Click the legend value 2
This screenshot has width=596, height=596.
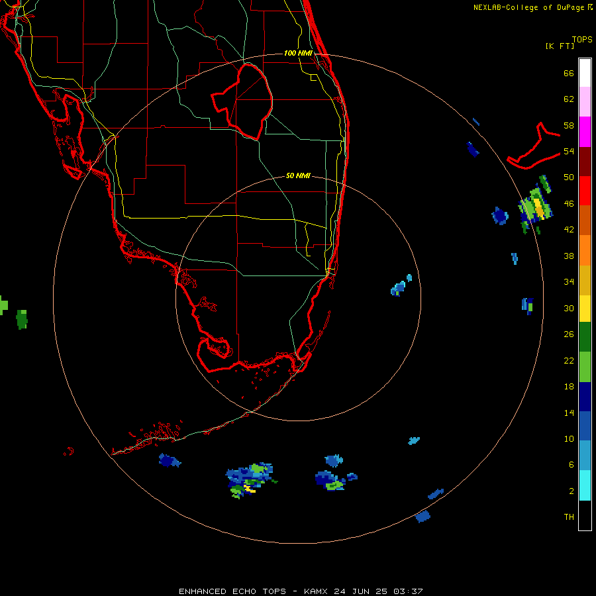point(571,491)
